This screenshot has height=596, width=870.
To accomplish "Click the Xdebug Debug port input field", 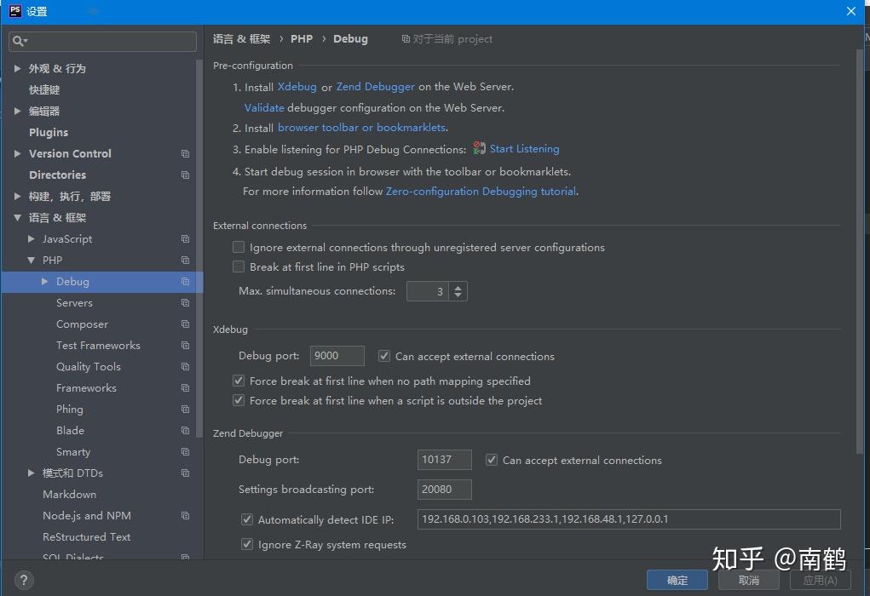I will (337, 355).
